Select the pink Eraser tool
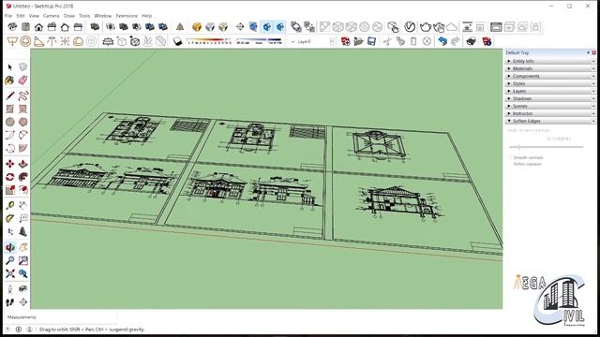 point(22,81)
